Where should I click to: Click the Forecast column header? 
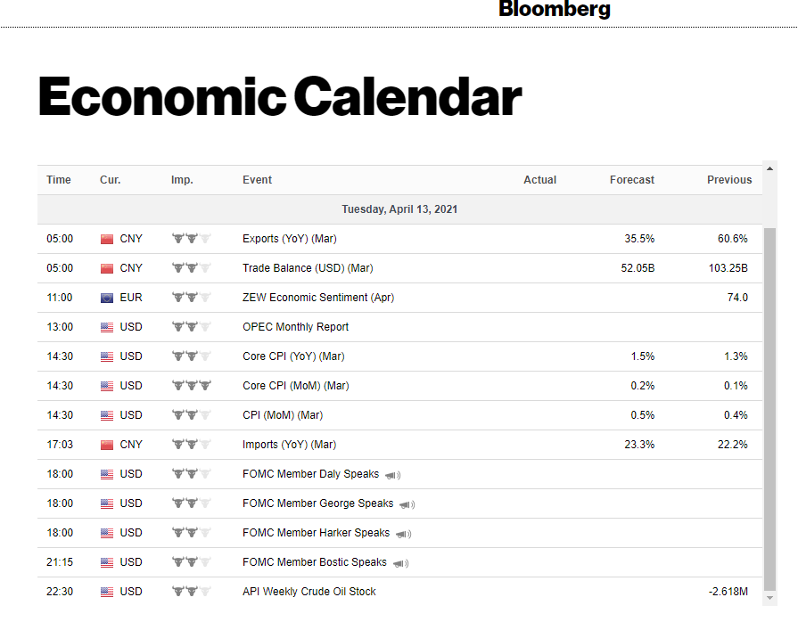[631, 180]
